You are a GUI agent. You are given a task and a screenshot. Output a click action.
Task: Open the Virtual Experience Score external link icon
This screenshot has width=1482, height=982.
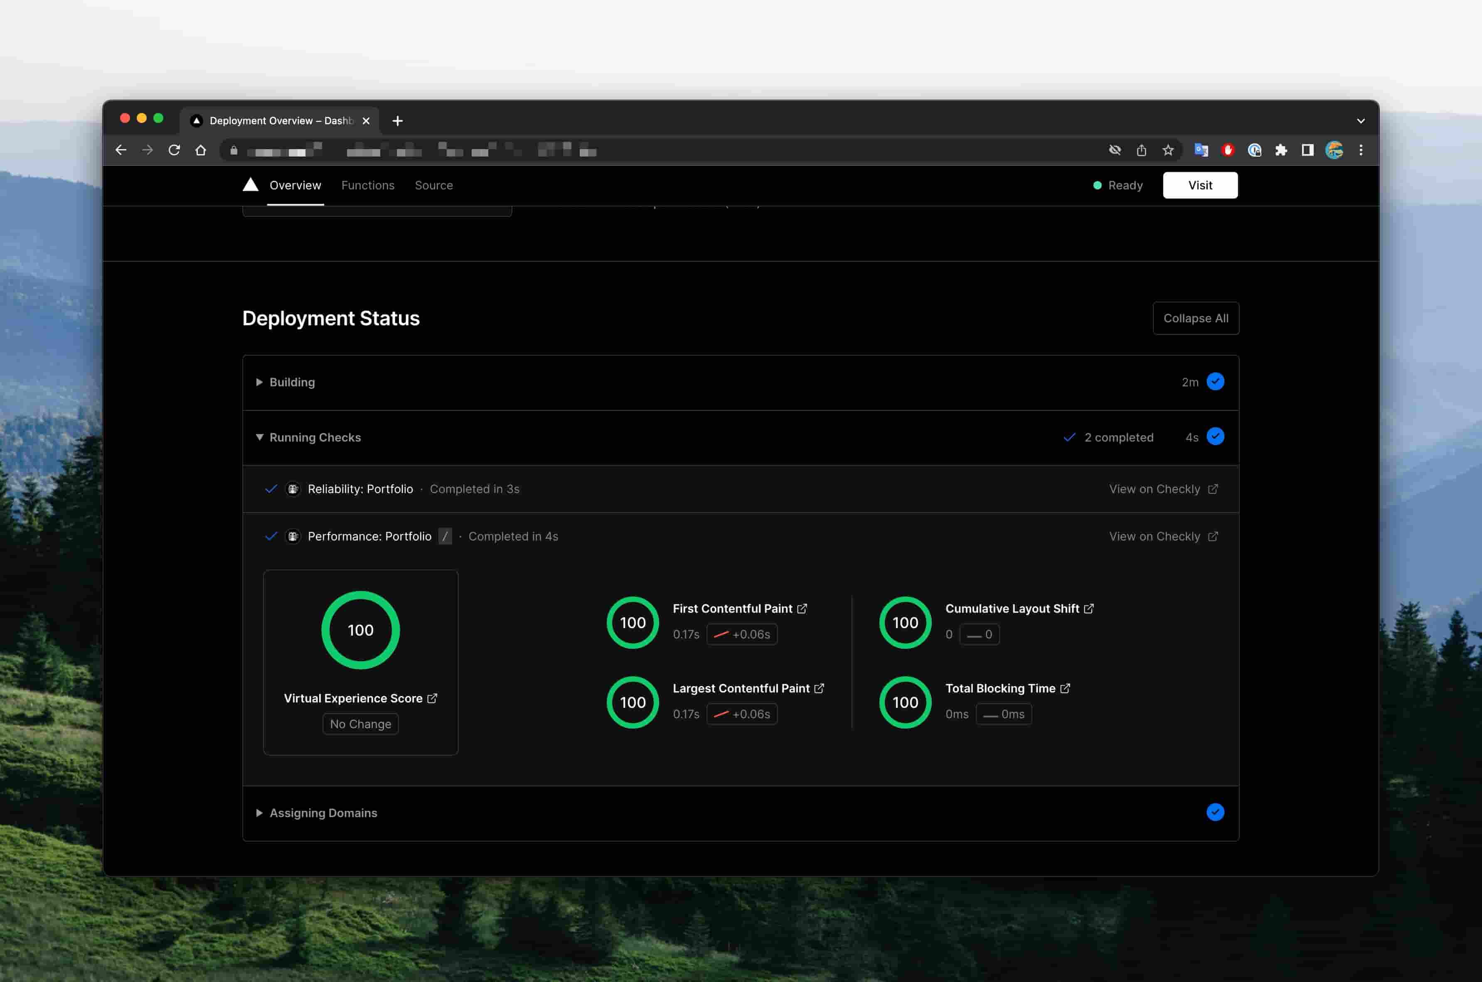tap(432, 698)
